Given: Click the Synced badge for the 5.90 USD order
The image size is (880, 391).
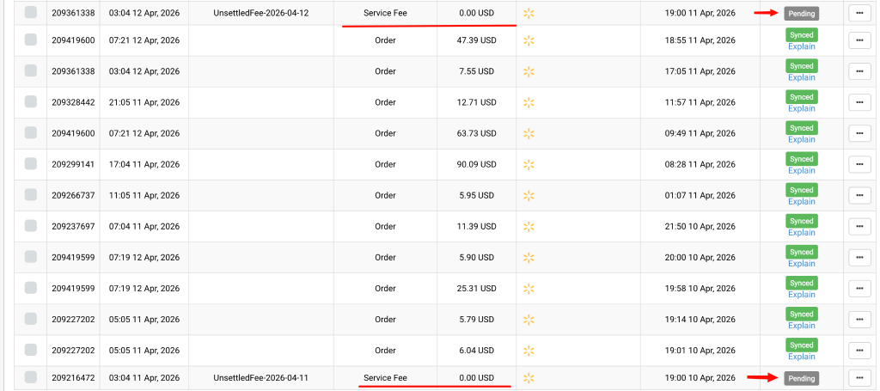Looking at the screenshot, I should pyautogui.click(x=801, y=252).
